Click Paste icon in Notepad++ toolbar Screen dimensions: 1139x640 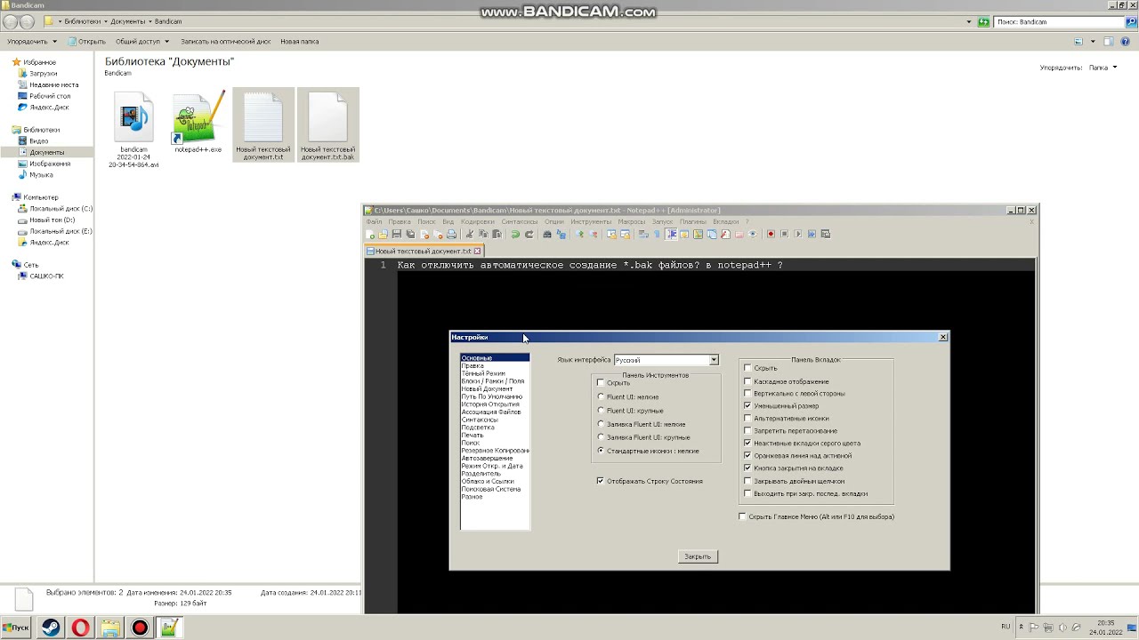497,234
